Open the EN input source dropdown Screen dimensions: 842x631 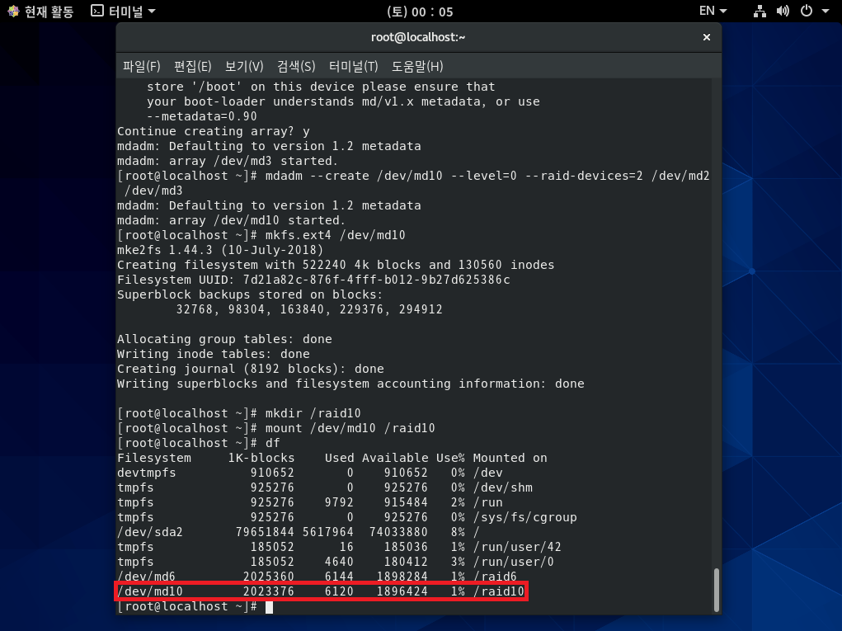(713, 12)
